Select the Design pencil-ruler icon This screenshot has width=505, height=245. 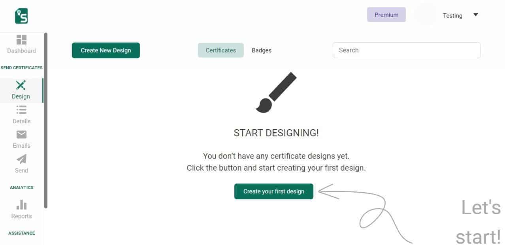(21, 85)
